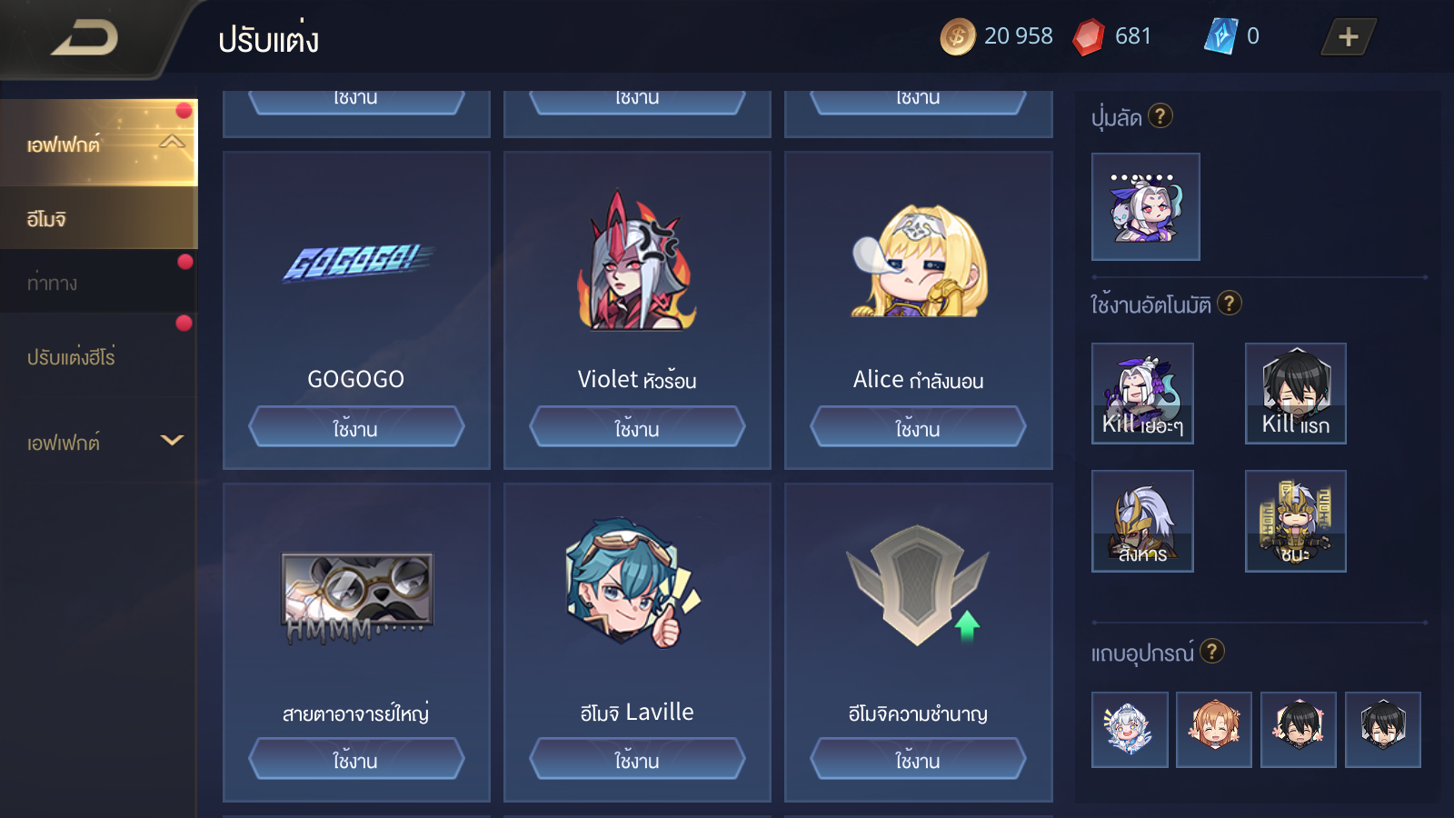
Task: Select the shortcut emoji slot under ปุ่มลัด
Action: 1146,206
